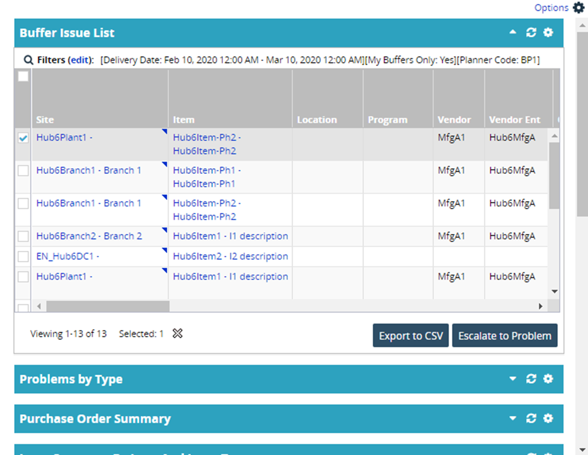Check the EN_Hub6DC1 row

click(23, 256)
